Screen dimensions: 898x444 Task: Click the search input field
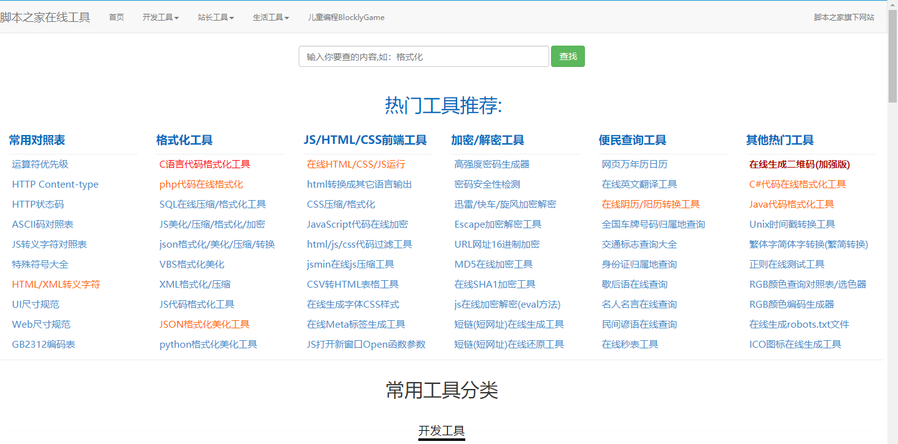pos(423,56)
